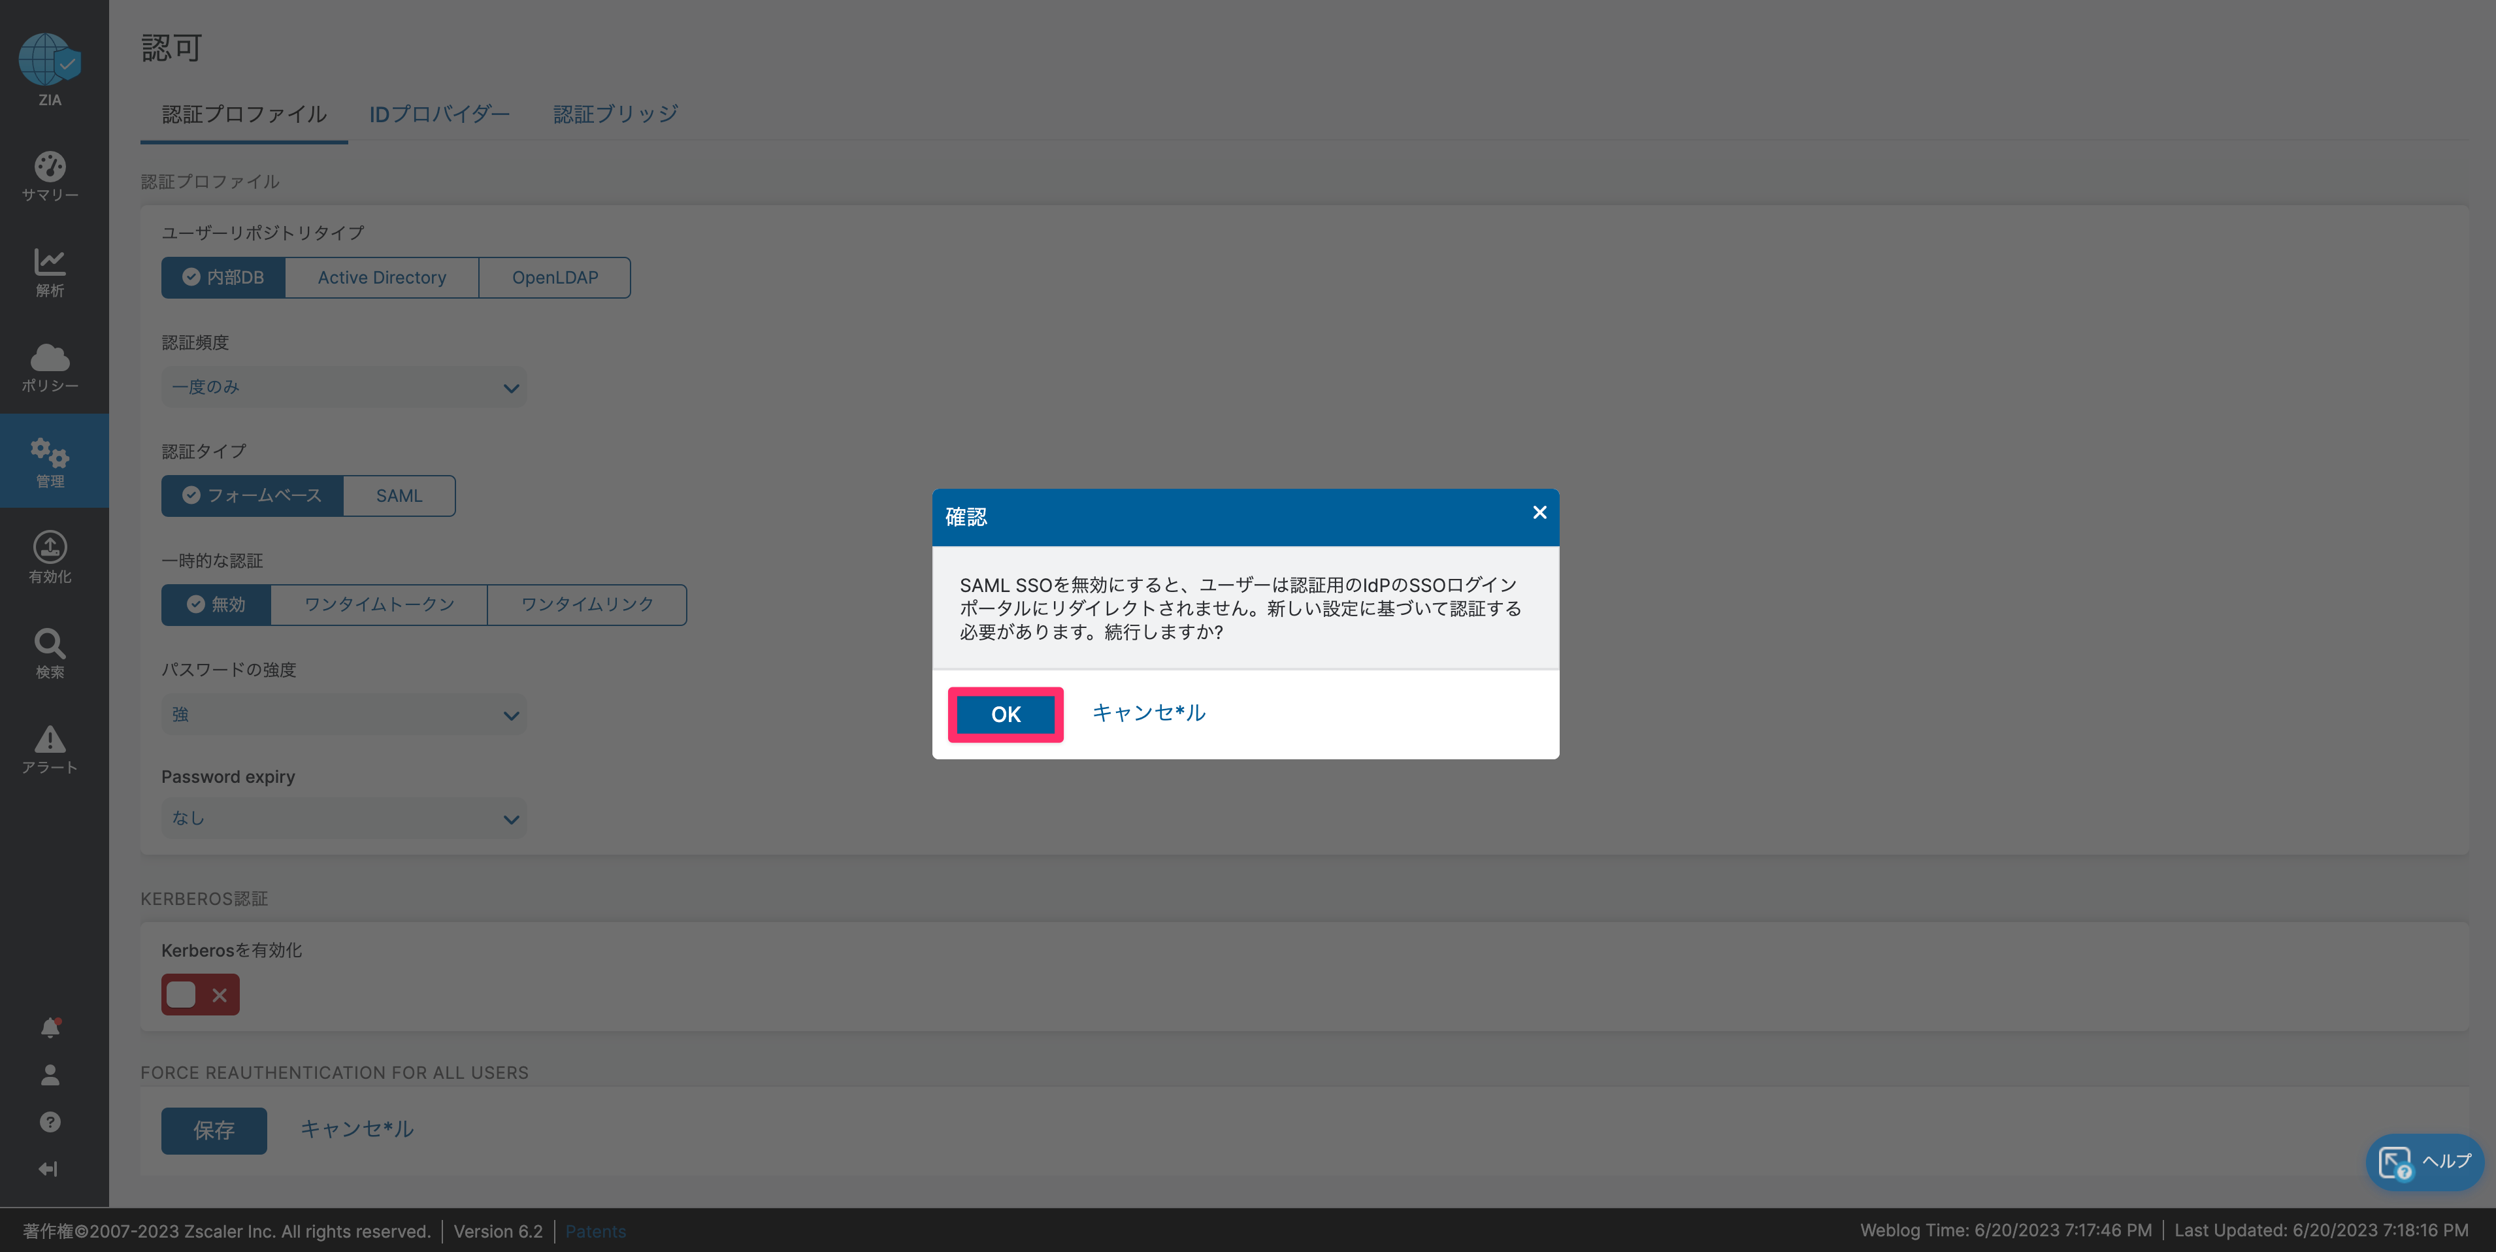Select フォームベース authentication type

[x=252, y=495]
